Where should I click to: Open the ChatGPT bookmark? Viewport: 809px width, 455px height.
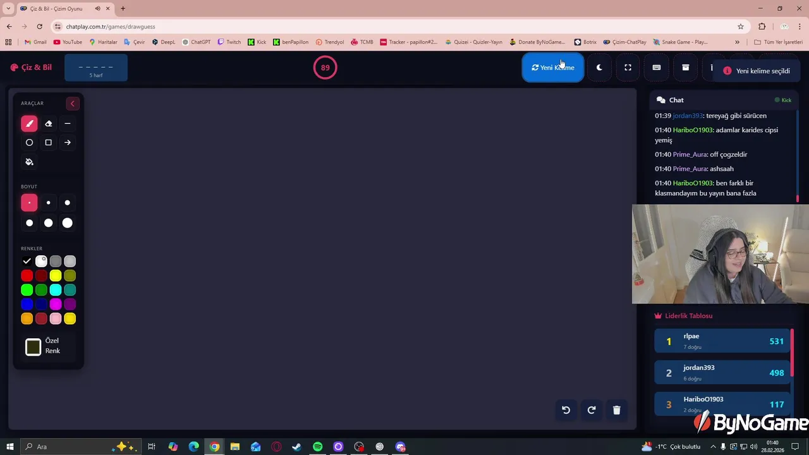pyautogui.click(x=196, y=42)
